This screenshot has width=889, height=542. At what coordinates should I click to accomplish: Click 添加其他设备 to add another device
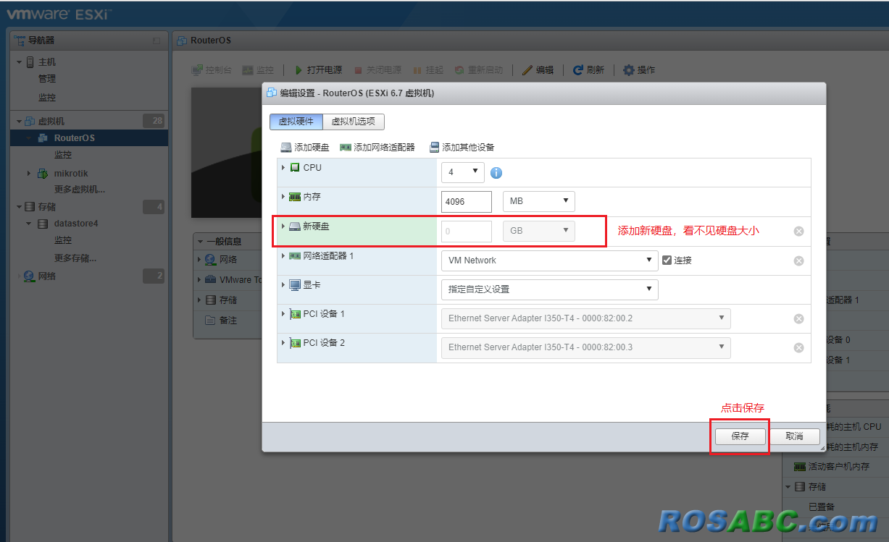462,148
